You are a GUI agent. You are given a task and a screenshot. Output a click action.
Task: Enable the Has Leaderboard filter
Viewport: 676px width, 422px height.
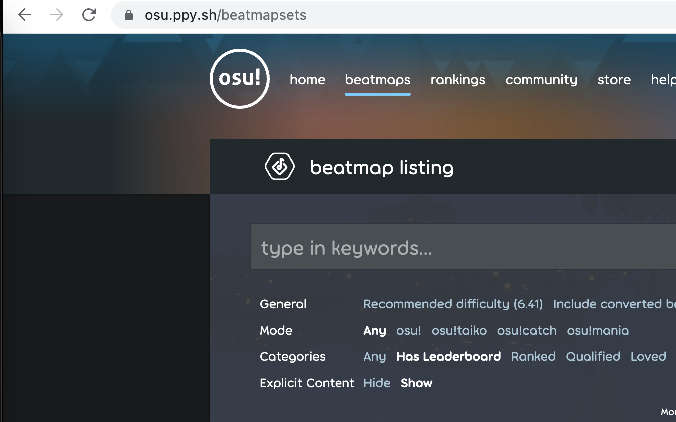[x=448, y=356]
